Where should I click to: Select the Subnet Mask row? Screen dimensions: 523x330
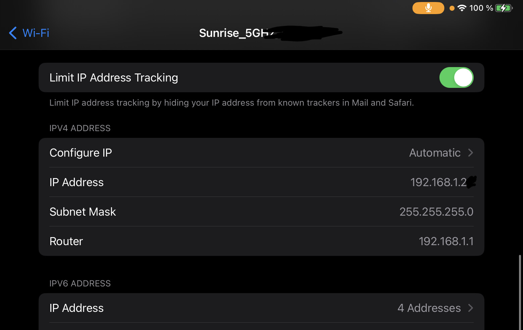click(261, 212)
